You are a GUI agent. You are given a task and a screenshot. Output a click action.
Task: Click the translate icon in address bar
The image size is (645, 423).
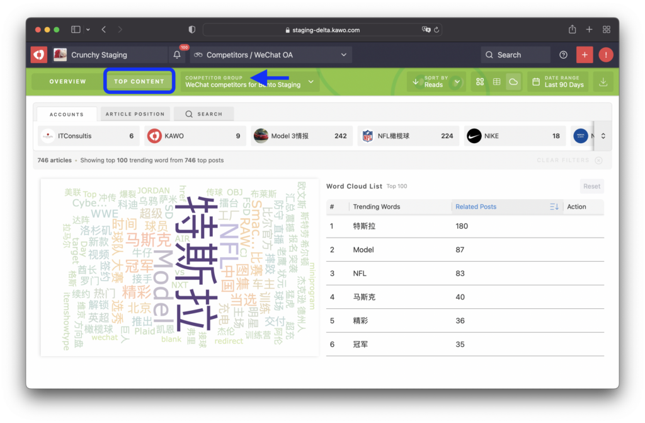[426, 30]
